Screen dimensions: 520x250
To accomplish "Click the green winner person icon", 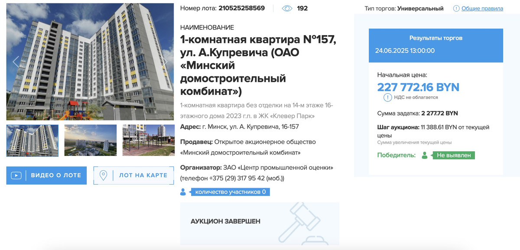I will pos(425,155).
